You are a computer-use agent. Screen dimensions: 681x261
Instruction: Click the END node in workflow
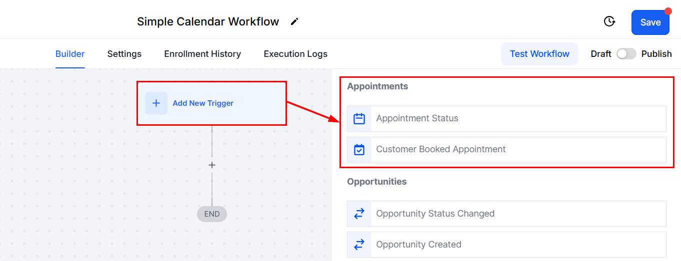click(212, 214)
